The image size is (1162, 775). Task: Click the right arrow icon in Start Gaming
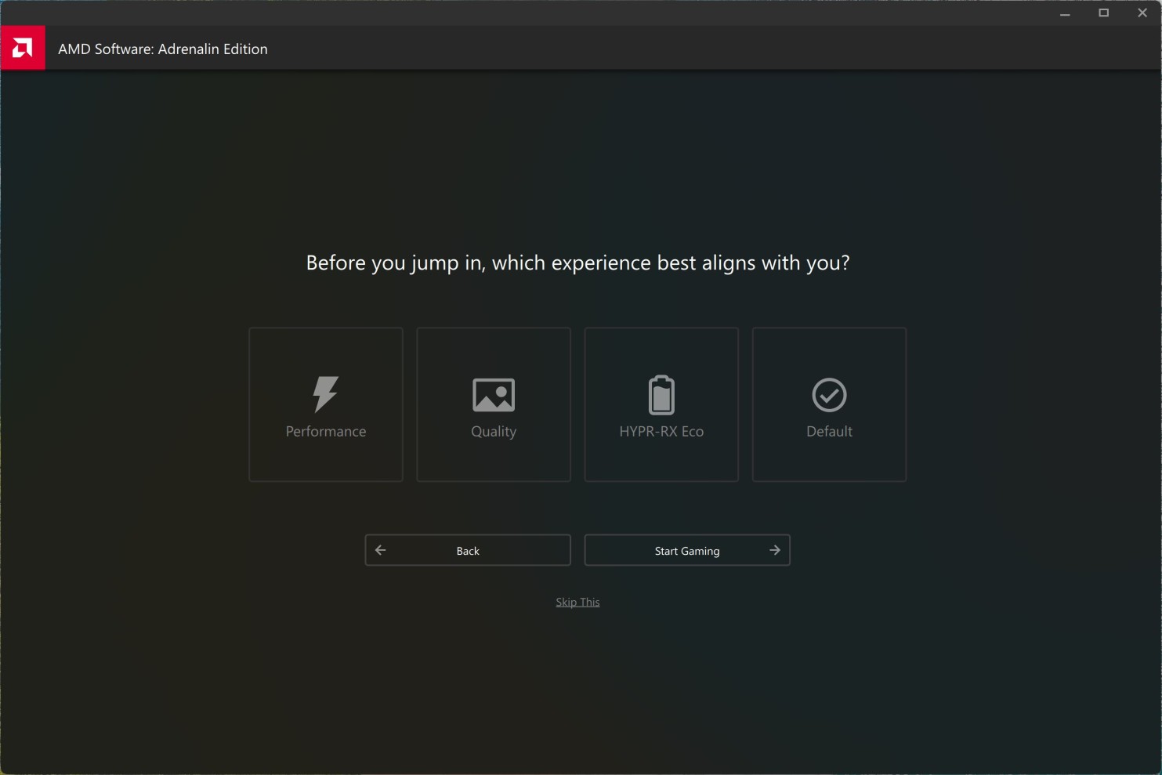tap(774, 550)
